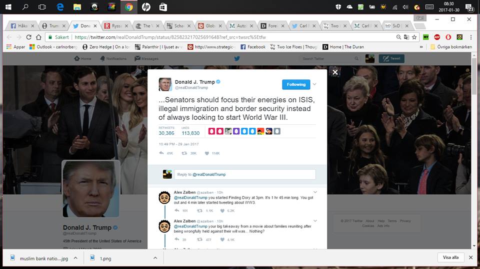Click the Twitter bird logo in header

pos(237,58)
